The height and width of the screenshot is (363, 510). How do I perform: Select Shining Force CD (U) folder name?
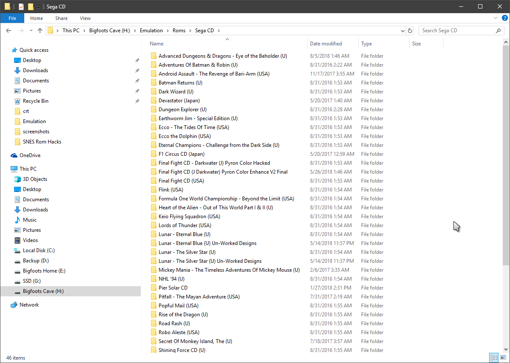(182, 350)
